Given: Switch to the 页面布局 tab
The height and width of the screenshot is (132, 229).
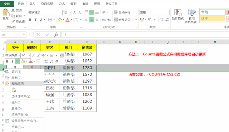Looking at the screenshot, I should pos(47,4).
